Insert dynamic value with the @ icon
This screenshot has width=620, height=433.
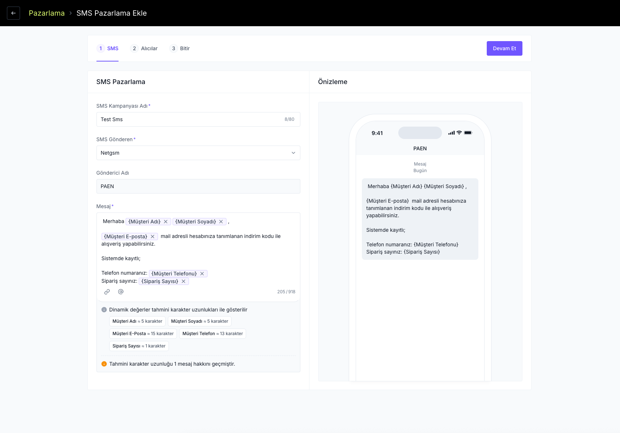click(121, 292)
